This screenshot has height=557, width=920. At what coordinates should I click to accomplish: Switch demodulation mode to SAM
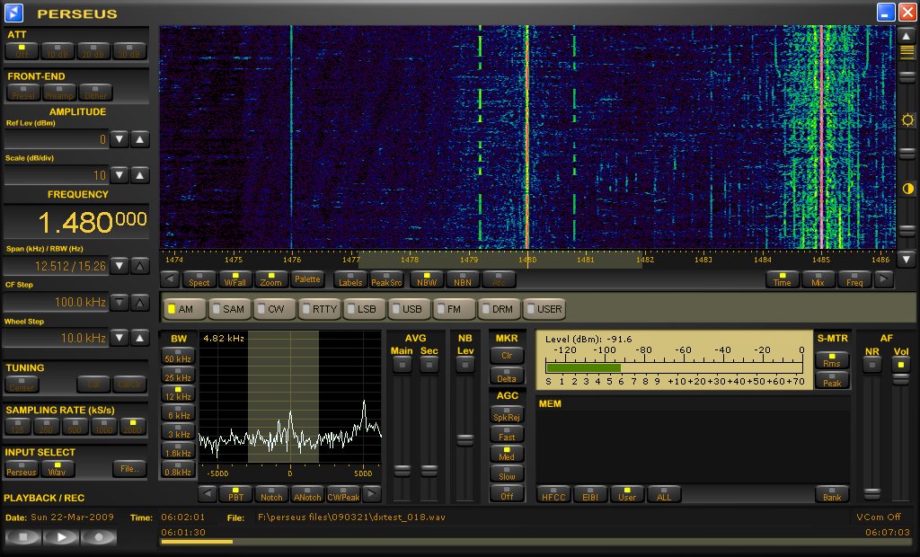[227, 309]
